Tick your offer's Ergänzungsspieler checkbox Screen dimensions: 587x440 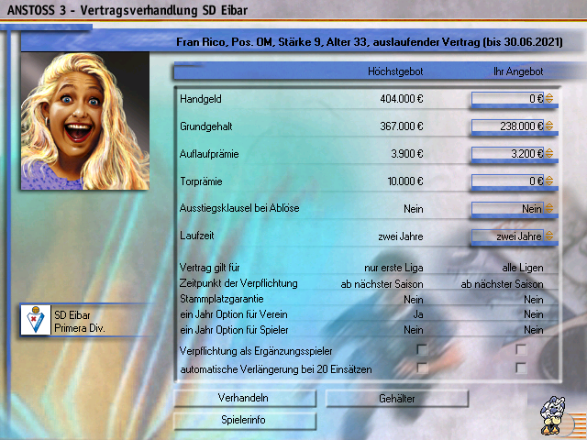pos(521,350)
